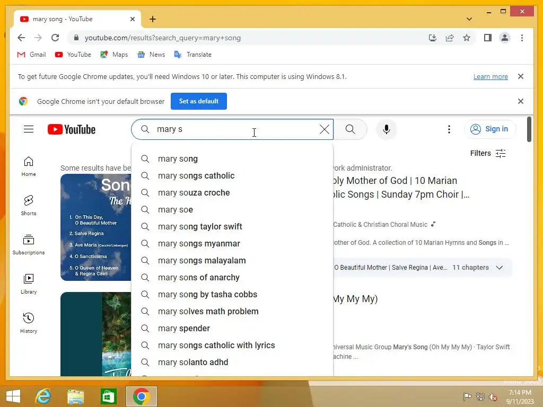This screenshot has width=543, height=407.
Task: Select suggestion 'mary song taylor swift'
Action: (x=232, y=226)
